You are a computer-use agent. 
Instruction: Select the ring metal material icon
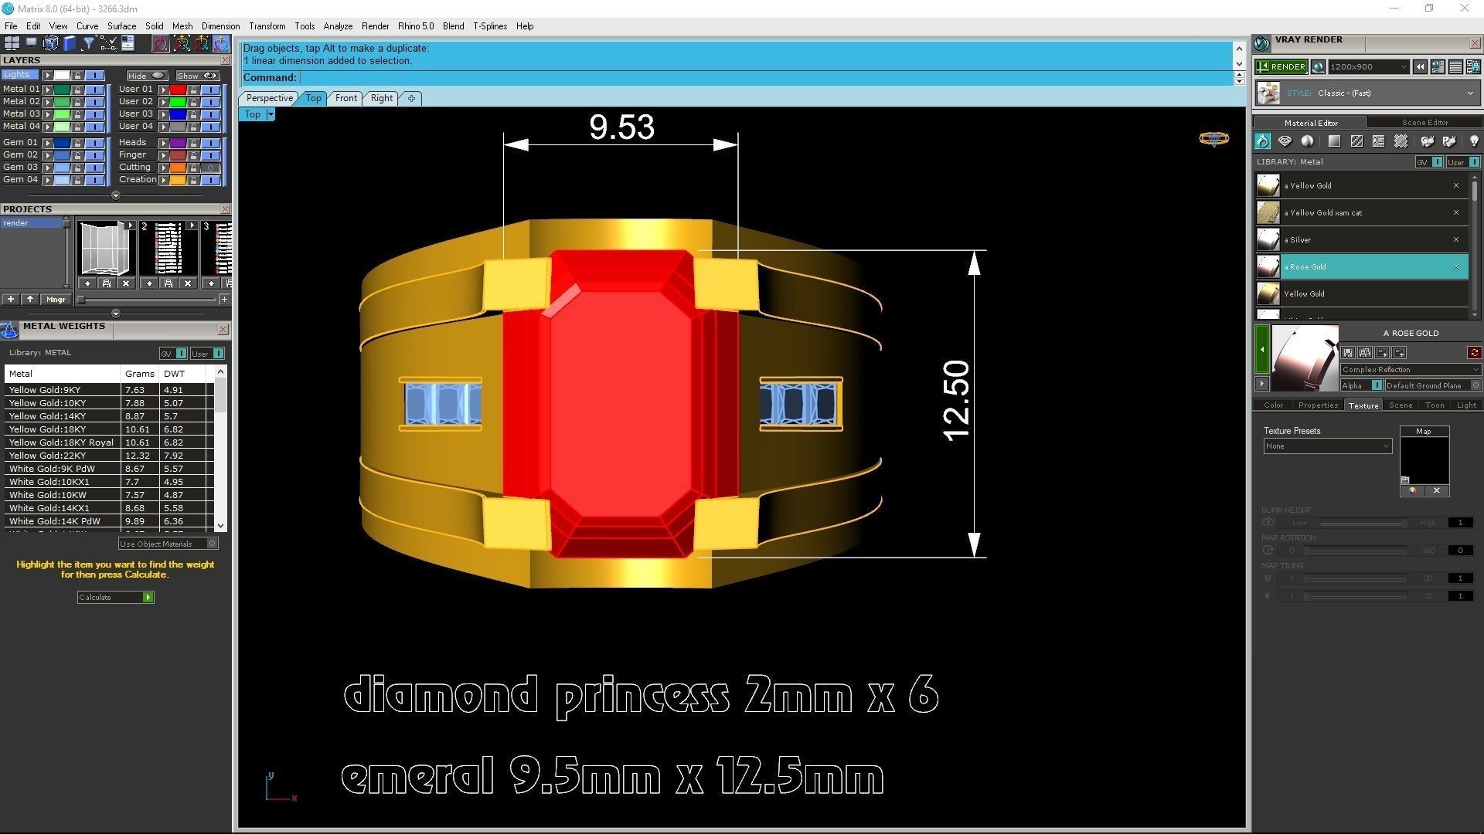[1262, 141]
